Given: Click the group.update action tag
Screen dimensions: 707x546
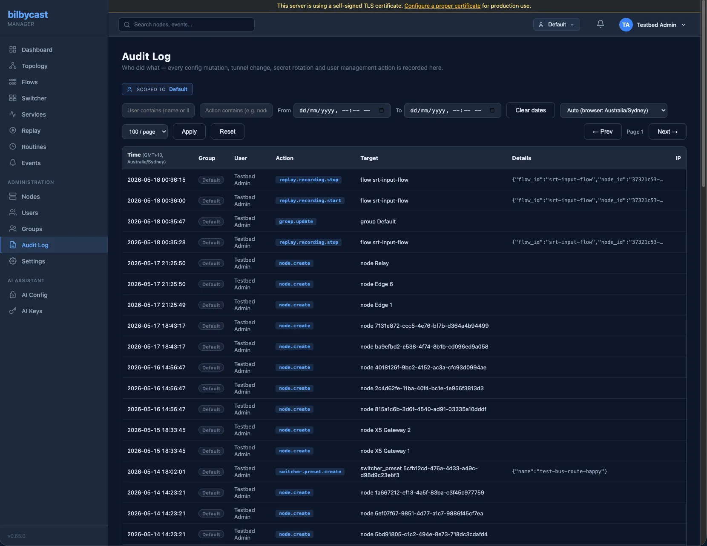Looking at the screenshot, I should (x=296, y=222).
